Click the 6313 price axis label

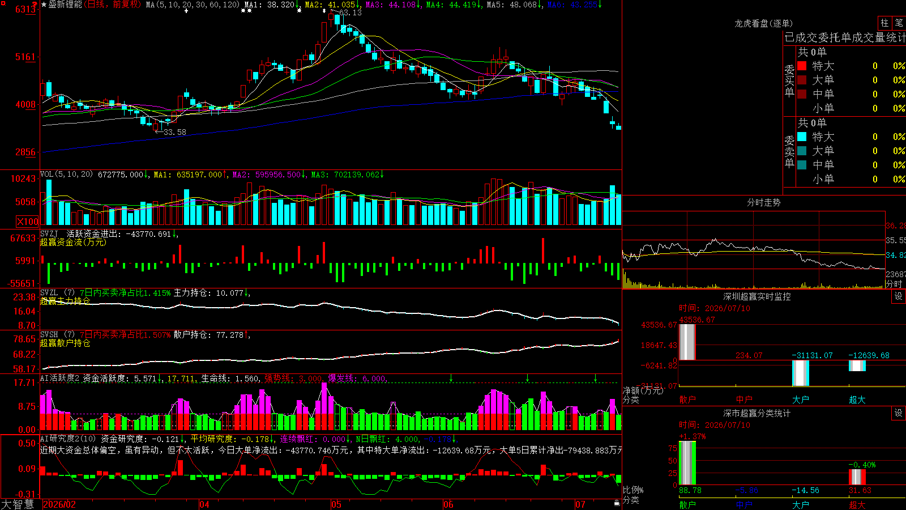click(x=26, y=10)
